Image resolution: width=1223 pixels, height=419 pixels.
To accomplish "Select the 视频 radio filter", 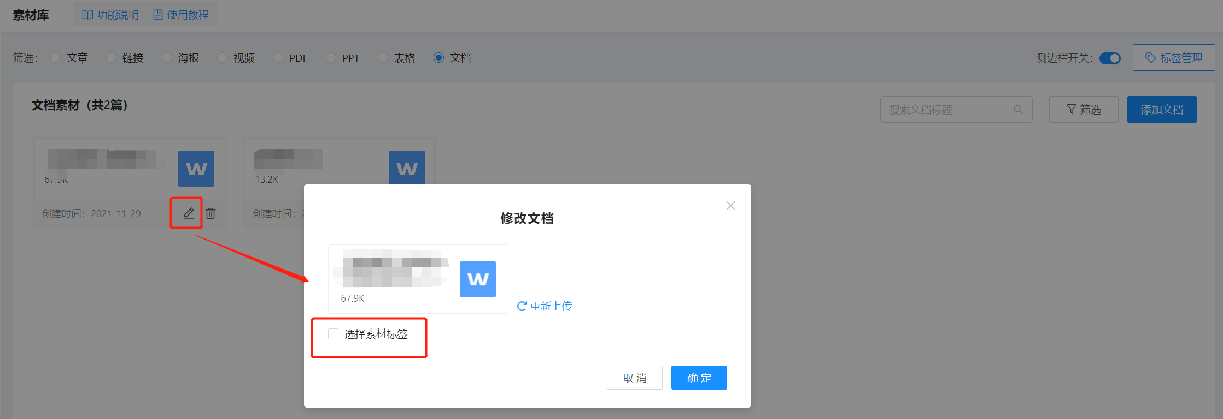I will (223, 58).
